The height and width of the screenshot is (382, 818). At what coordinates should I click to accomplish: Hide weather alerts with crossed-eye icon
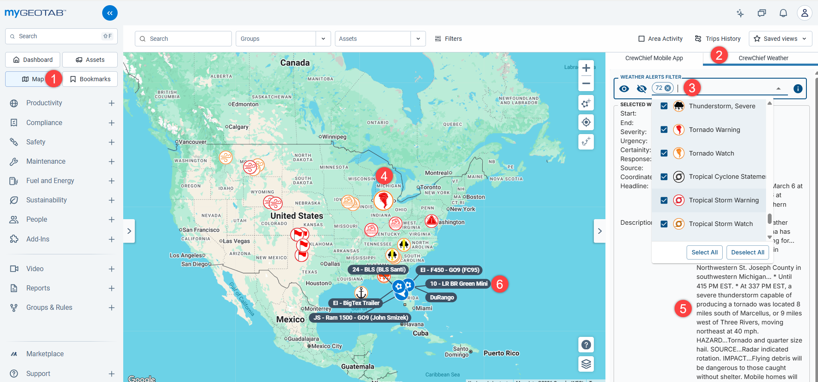(x=642, y=89)
